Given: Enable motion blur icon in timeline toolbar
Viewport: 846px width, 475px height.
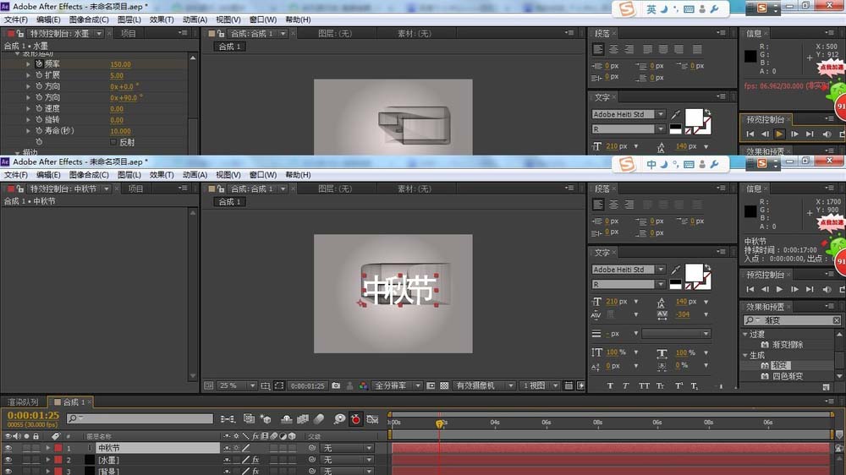Looking at the screenshot, I should point(318,419).
